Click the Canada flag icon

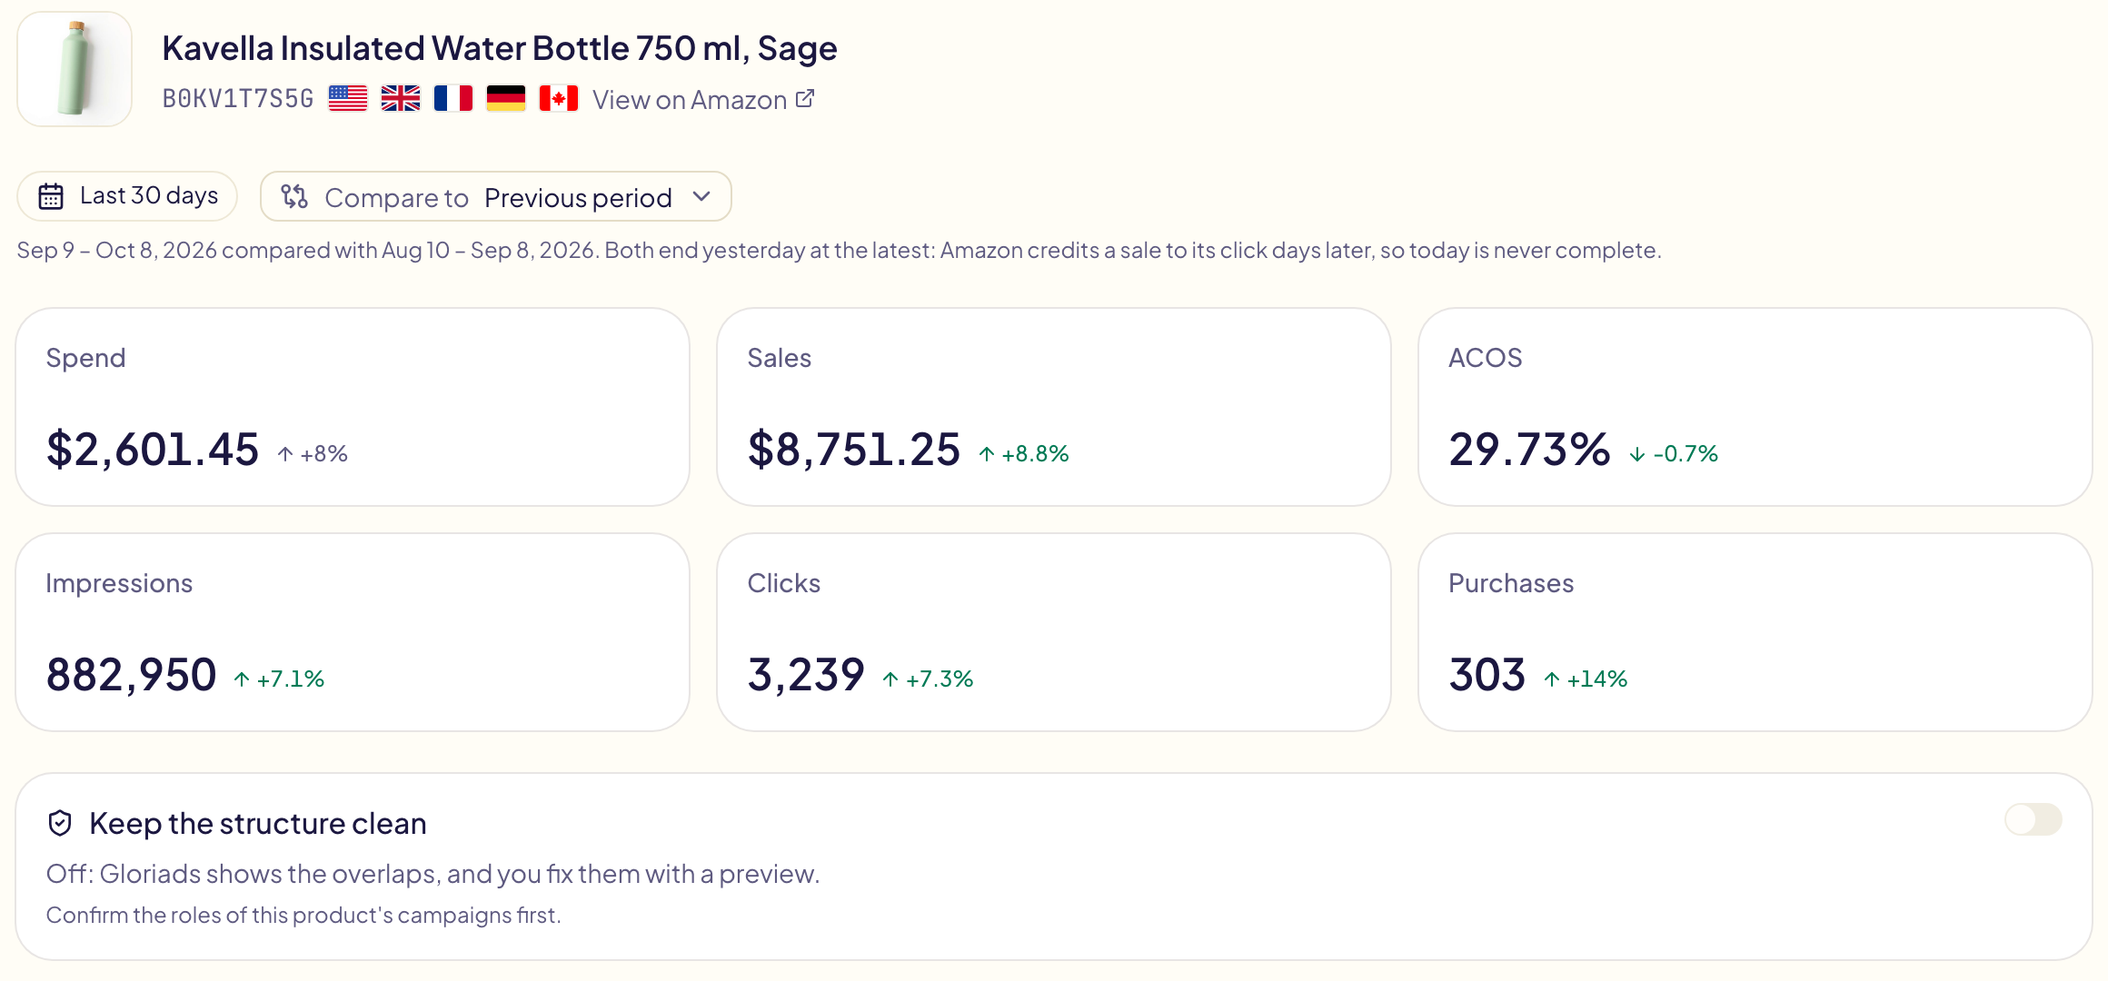(559, 98)
